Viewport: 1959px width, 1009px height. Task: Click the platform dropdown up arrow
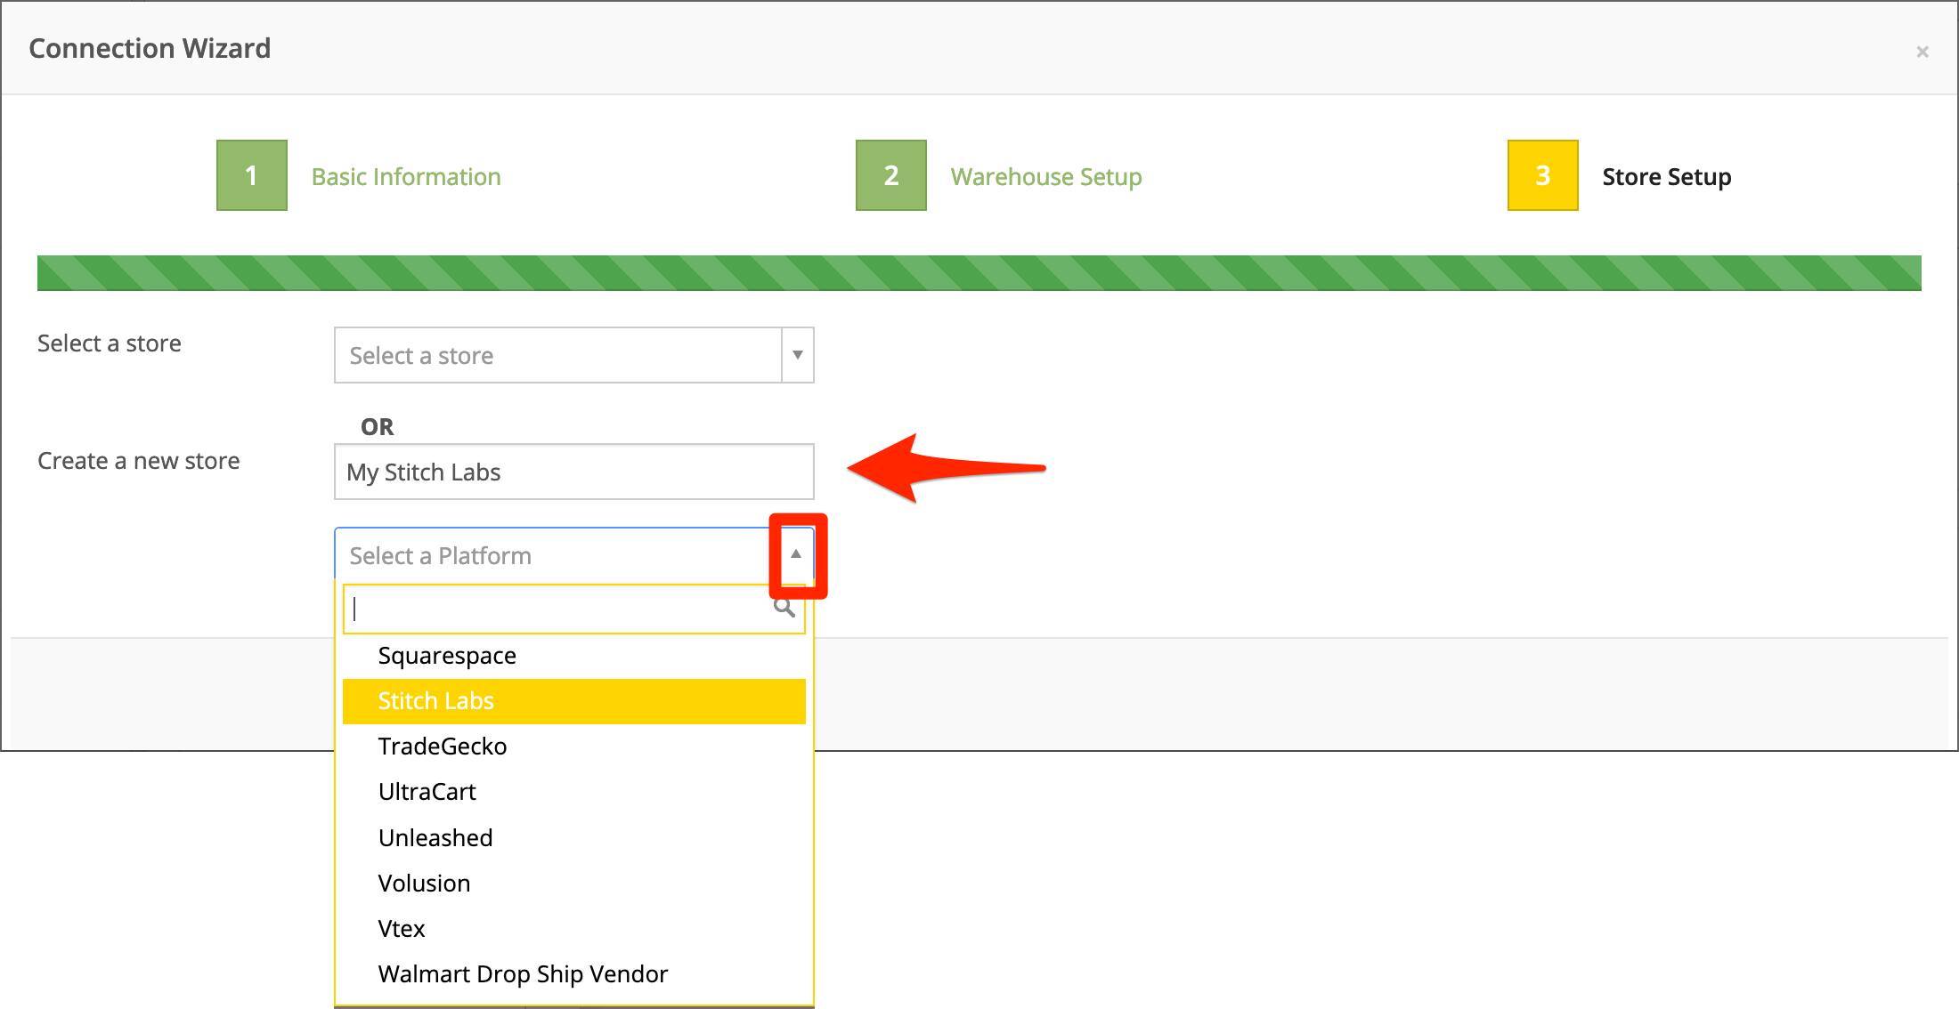(797, 554)
